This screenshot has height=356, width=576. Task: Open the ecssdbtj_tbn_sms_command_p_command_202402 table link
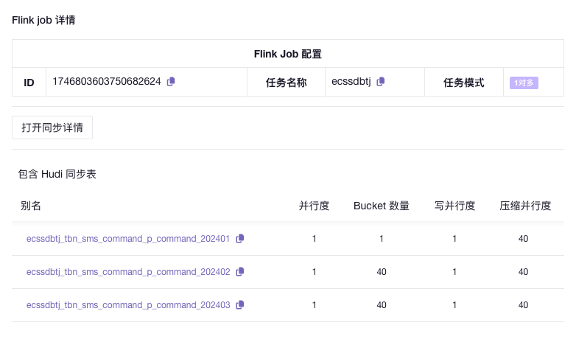pyautogui.click(x=128, y=272)
